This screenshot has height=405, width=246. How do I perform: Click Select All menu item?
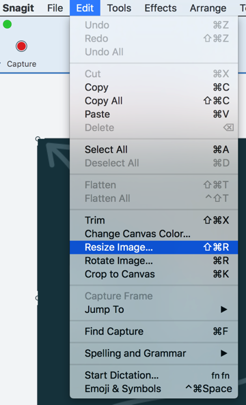pos(154,149)
